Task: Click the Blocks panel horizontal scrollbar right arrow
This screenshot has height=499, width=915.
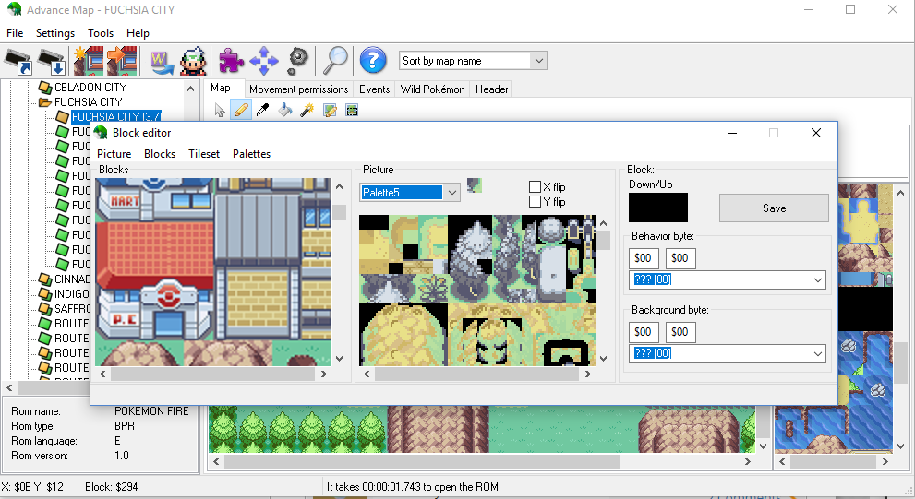Action: pos(324,374)
